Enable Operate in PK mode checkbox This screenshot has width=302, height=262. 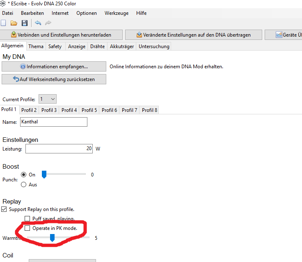coord(27,228)
